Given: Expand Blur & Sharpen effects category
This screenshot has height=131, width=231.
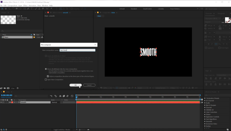Looking at the screenshot, I should click(x=205, y=105).
